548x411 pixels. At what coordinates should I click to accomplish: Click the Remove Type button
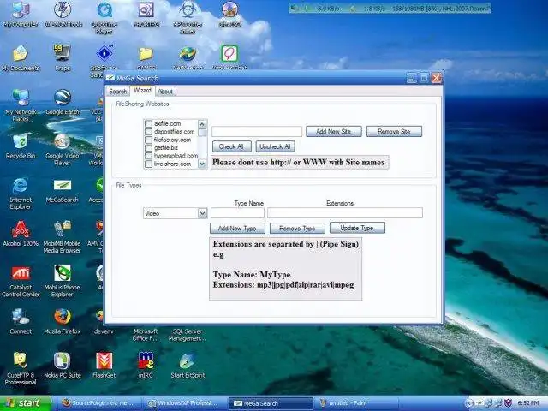(297, 229)
